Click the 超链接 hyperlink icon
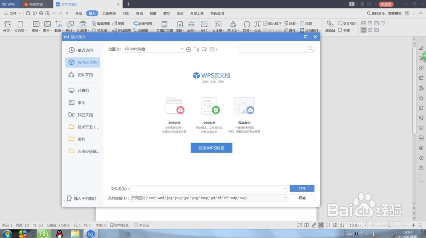426x238 pixels. pos(330,26)
